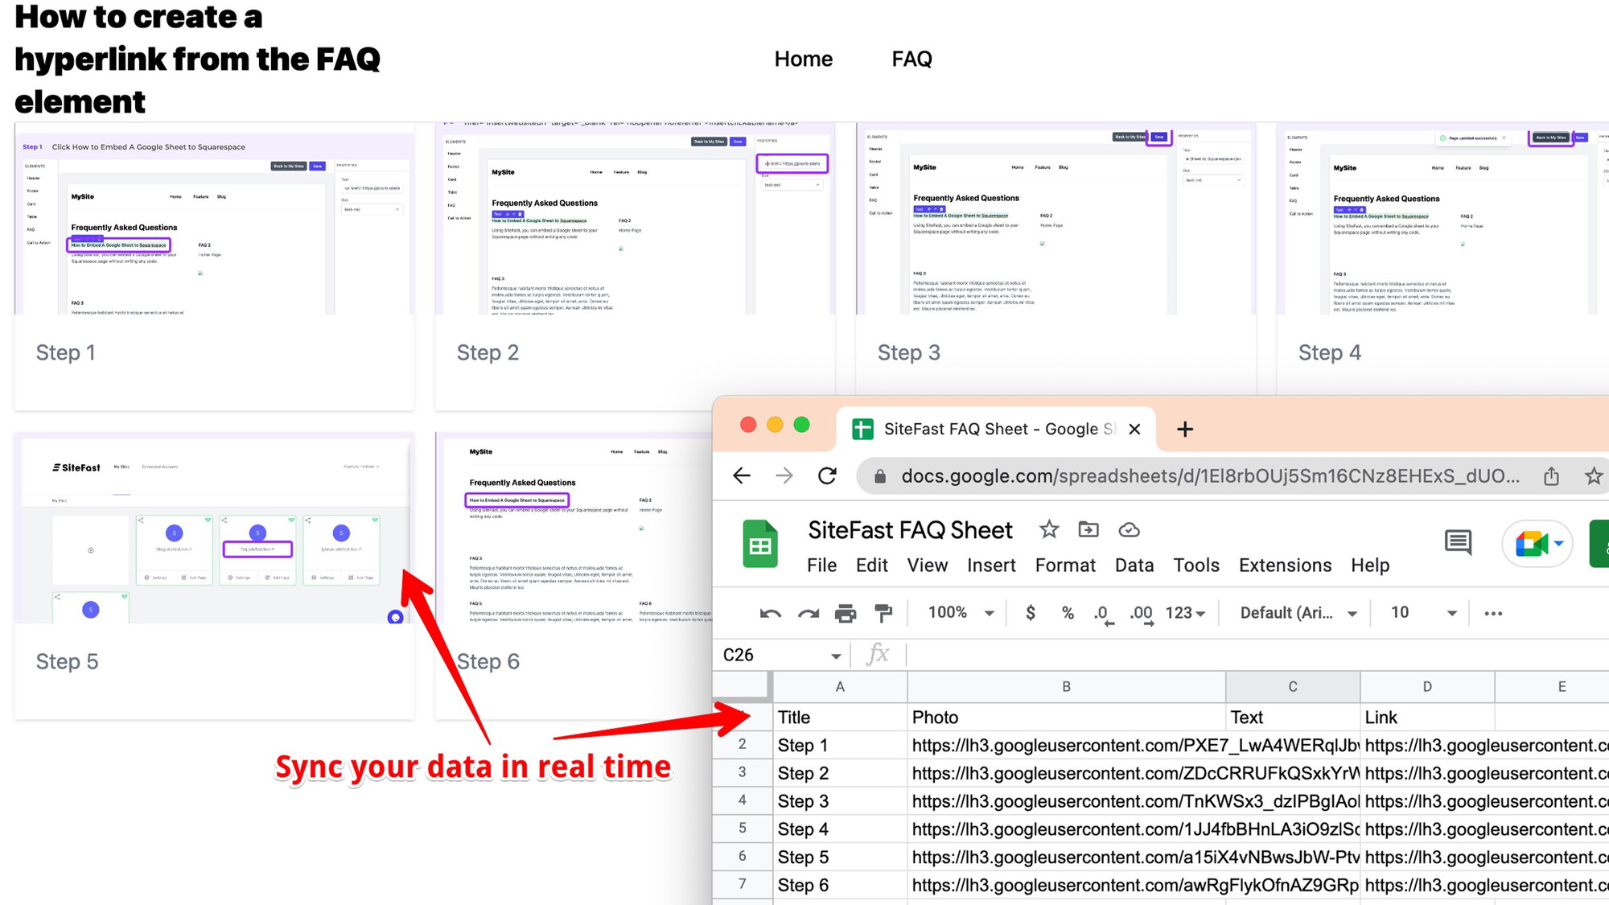Click the print icon in Google Sheets
1609x905 pixels.
tap(846, 613)
